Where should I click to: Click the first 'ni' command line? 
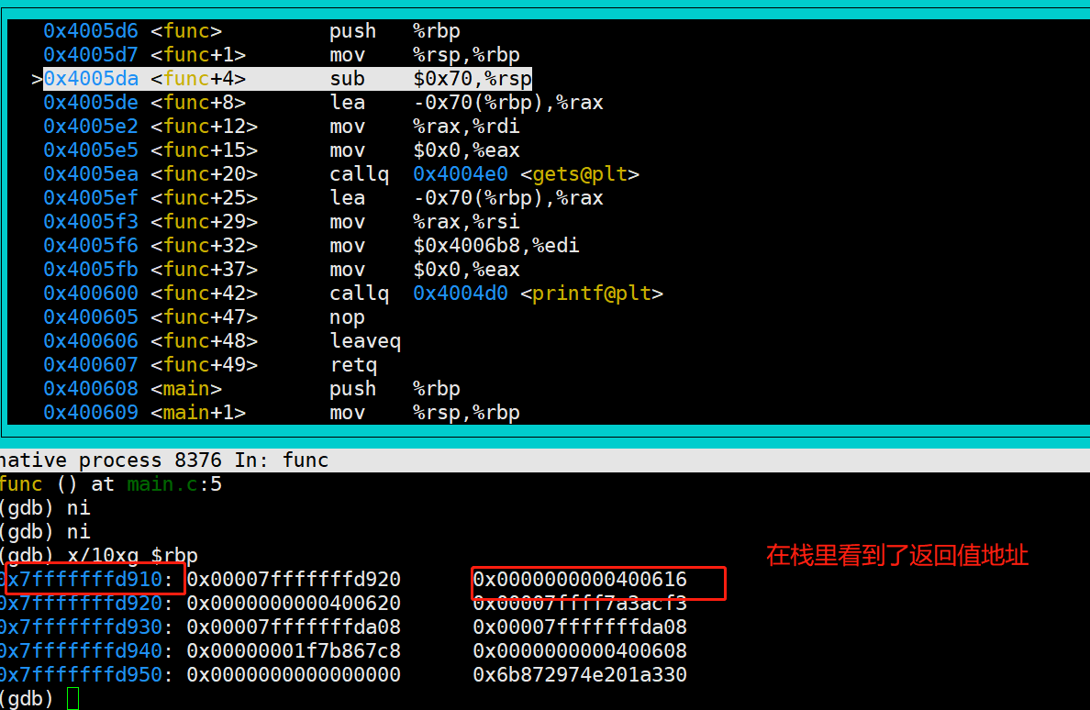click(x=44, y=508)
